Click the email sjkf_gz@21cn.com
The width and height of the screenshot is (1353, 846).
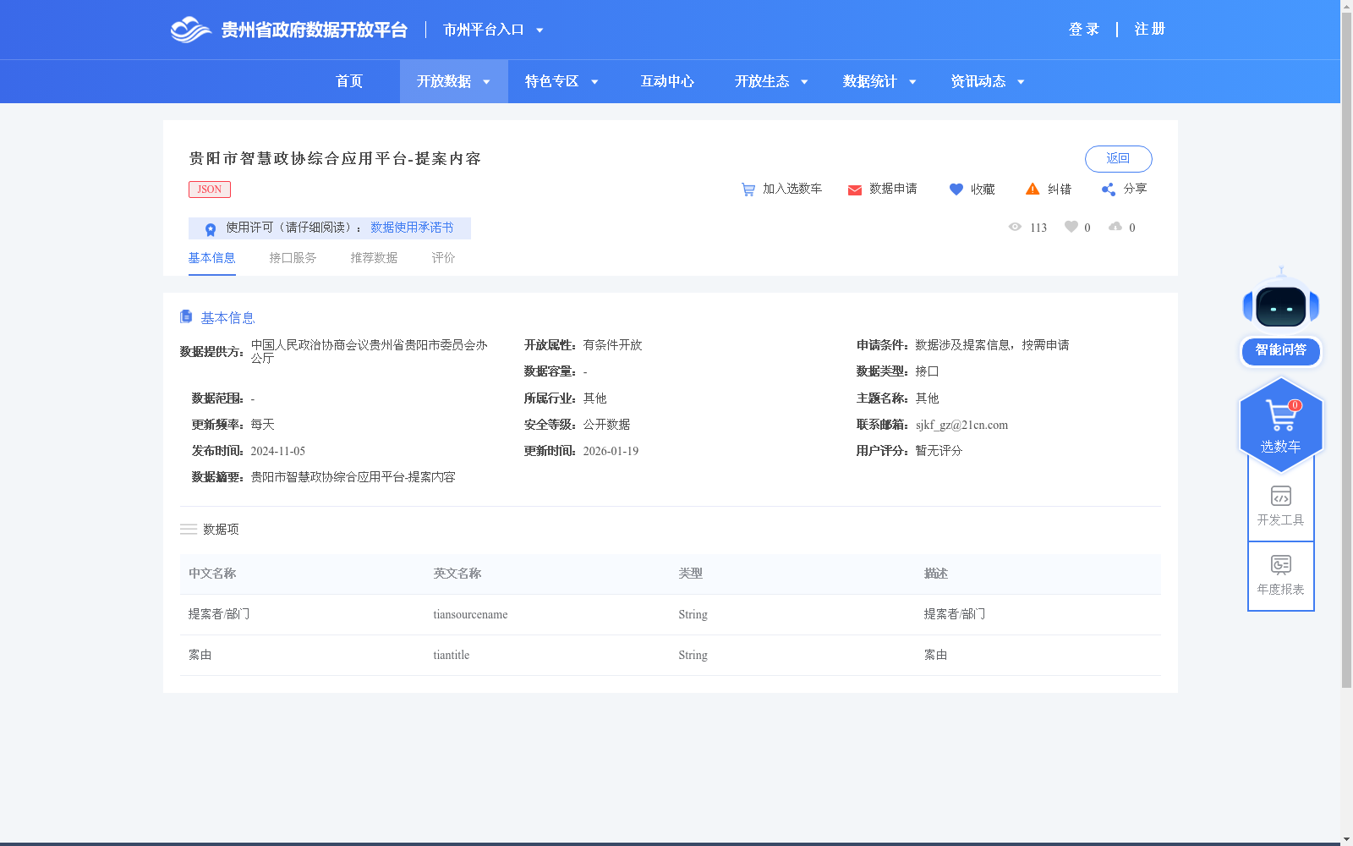tap(961, 426)
